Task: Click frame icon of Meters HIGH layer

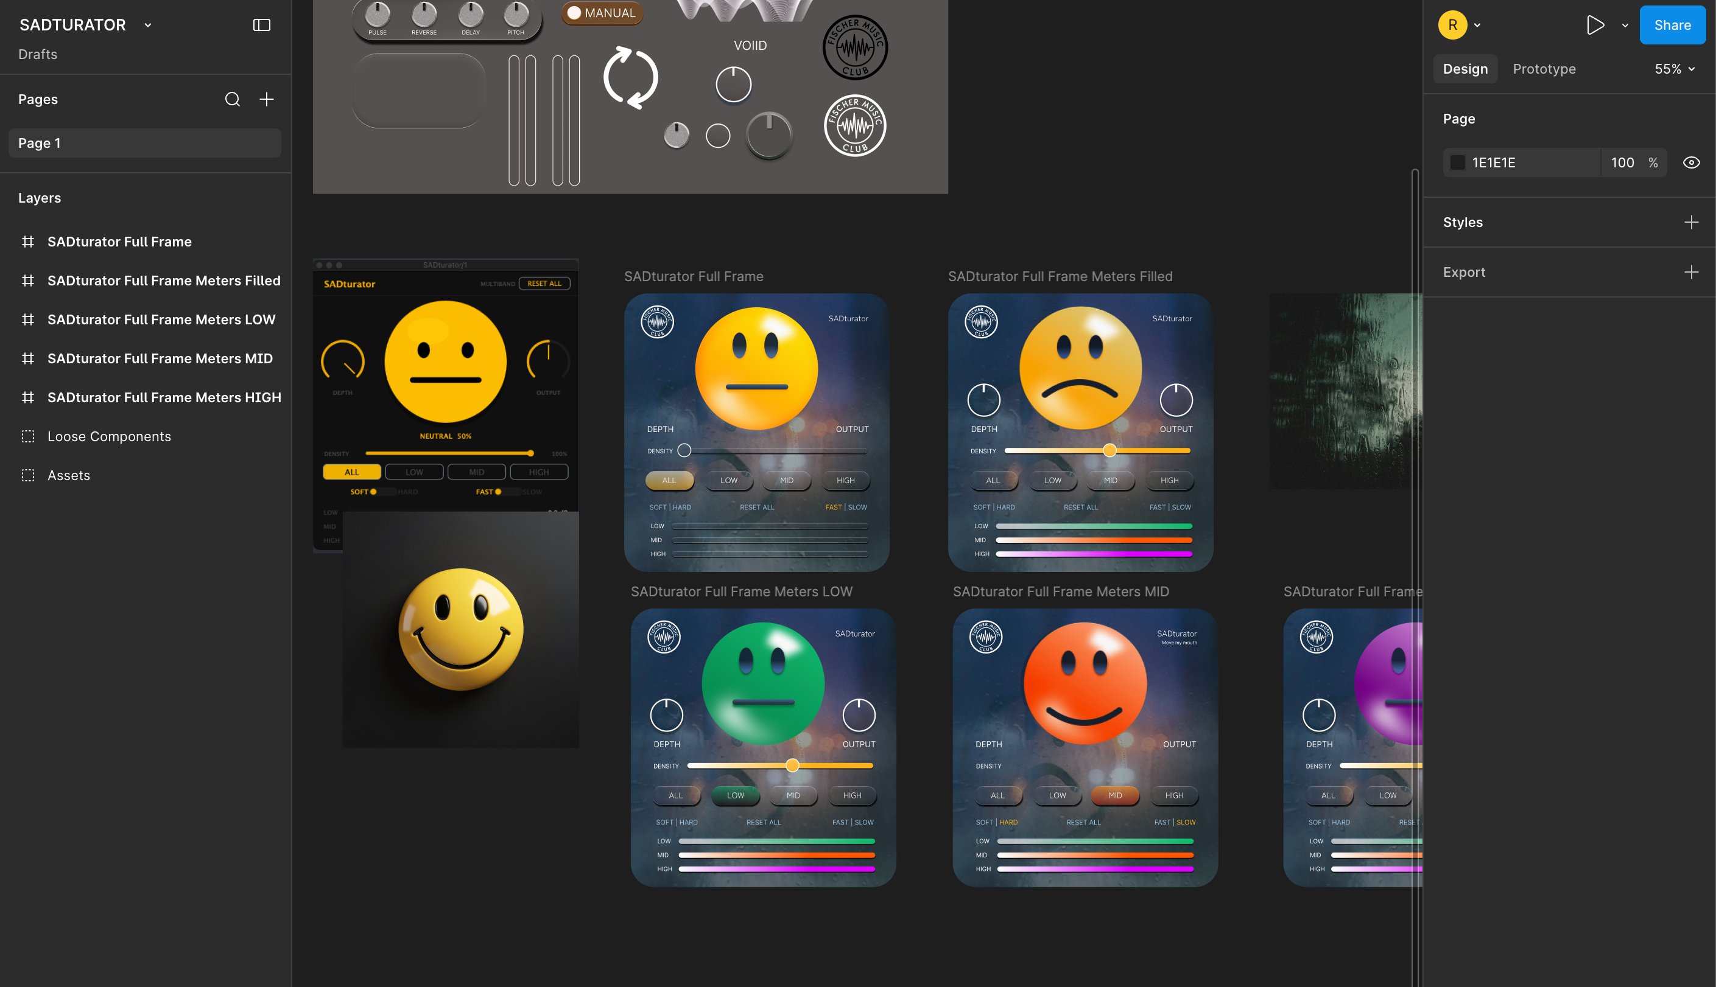Action: pyautogui.click(x=28, y=398)
